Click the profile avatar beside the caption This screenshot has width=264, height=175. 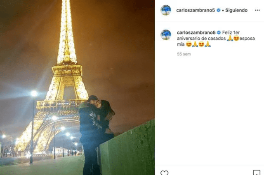pyautogui.click(x=166, y=35)
